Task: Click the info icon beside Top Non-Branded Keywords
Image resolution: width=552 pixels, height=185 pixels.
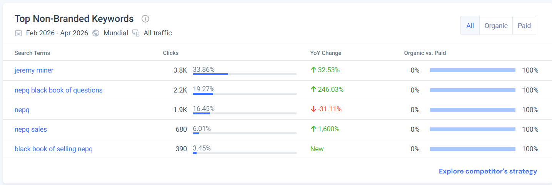Action: (145, 19)
